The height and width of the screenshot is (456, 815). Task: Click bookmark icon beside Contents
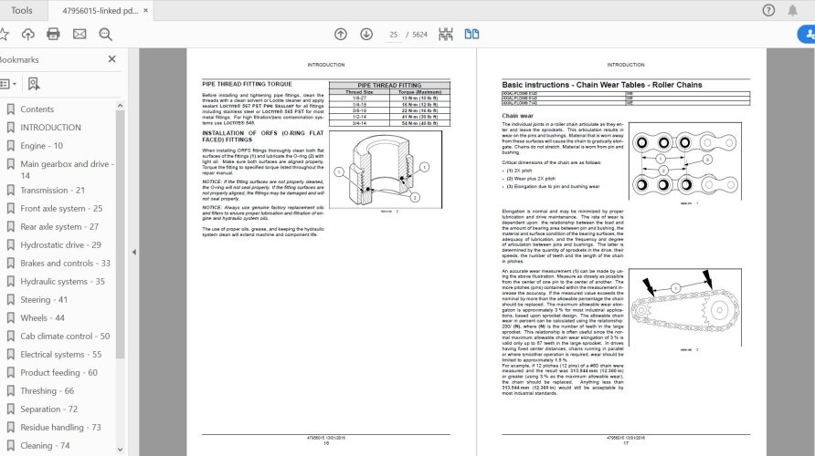pyautogui.click(x=10, y=109)
